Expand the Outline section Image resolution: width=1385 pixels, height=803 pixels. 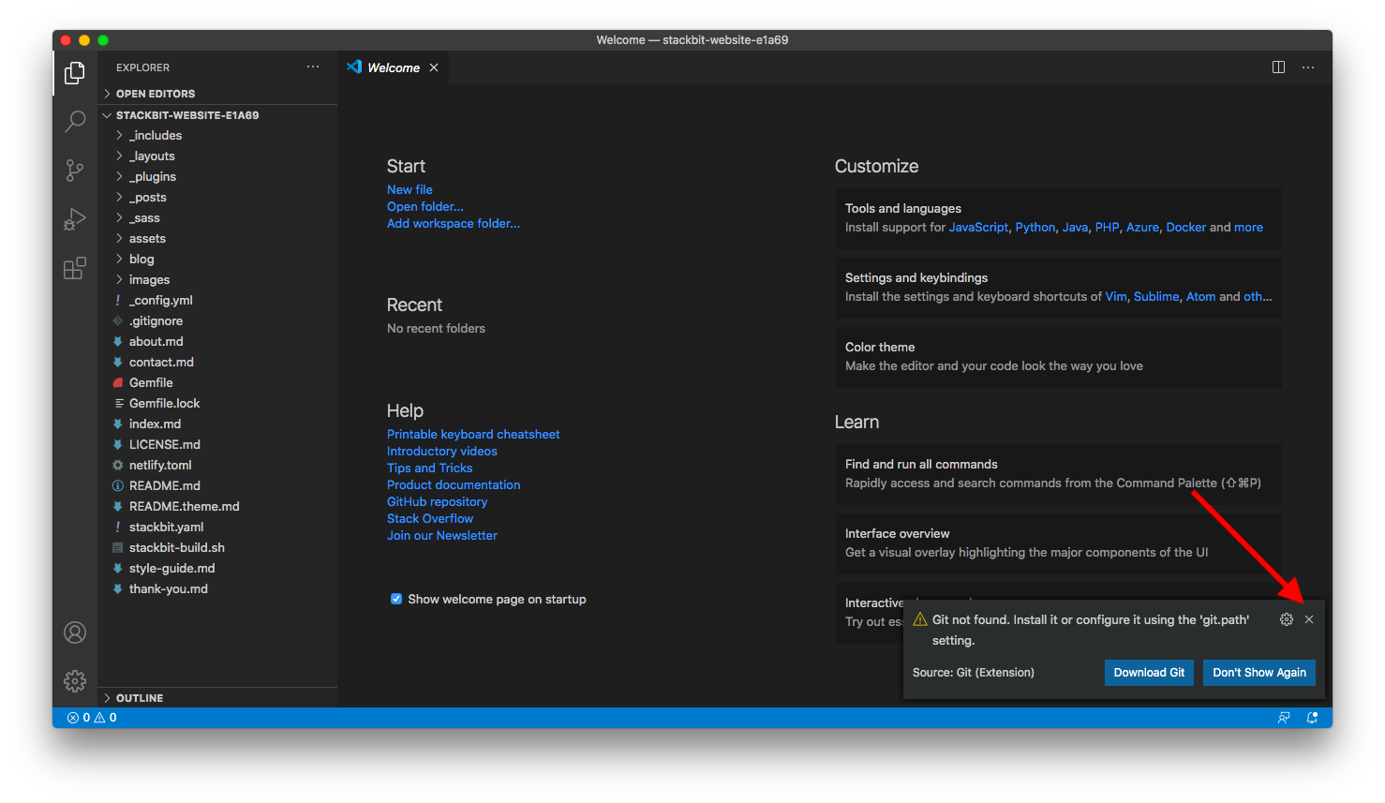pyautogui.click(x=217, y=698)
